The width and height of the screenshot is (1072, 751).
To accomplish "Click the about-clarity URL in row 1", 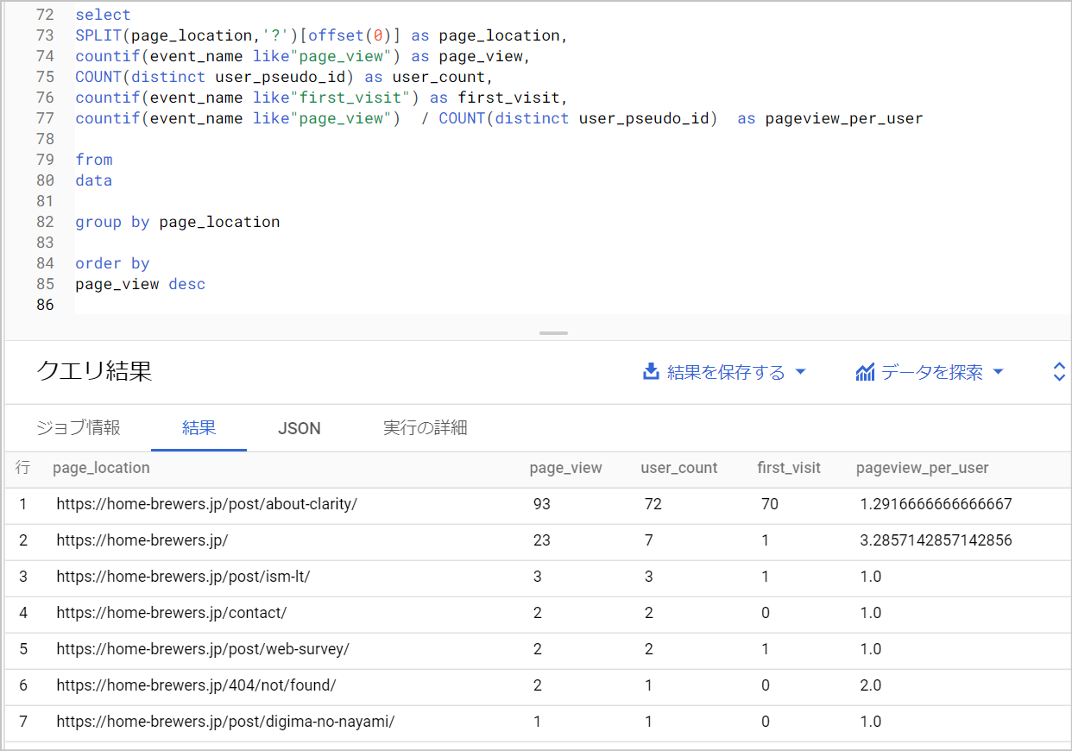I will click(x=206, y=504).
